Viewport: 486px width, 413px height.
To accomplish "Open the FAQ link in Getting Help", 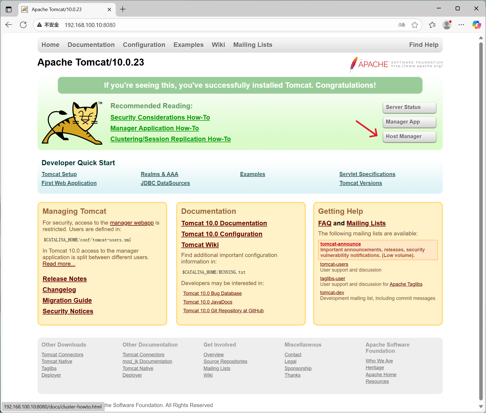I will (x=325, y=223).
